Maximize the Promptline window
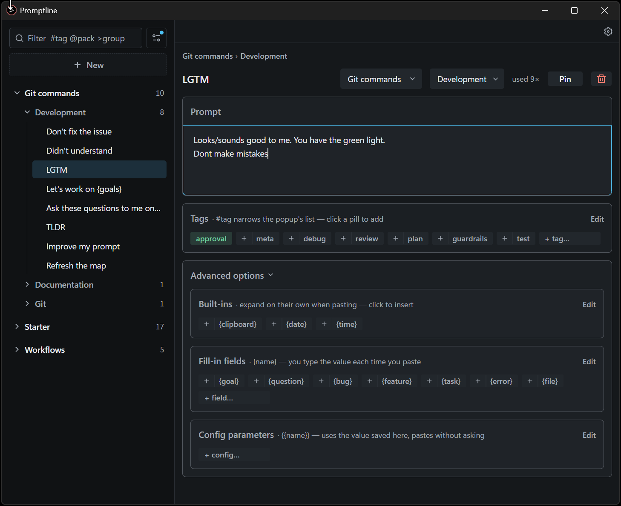 [574, 10]
